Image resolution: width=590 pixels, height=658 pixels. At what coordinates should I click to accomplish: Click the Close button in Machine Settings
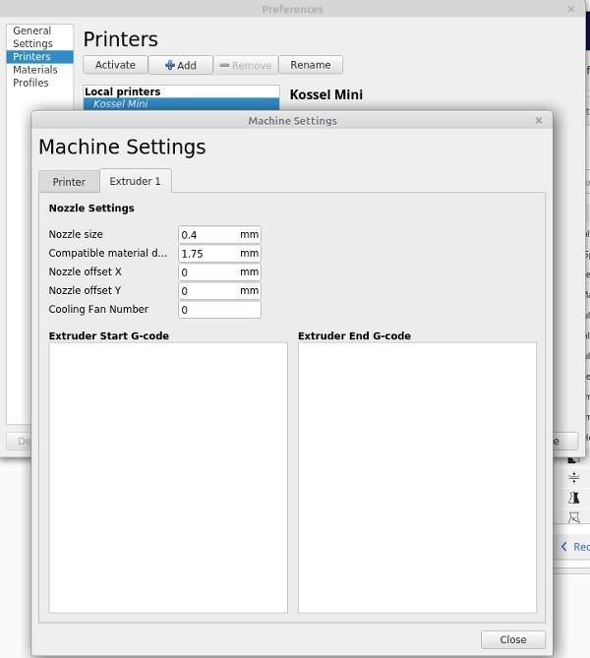tap(512, 639)
